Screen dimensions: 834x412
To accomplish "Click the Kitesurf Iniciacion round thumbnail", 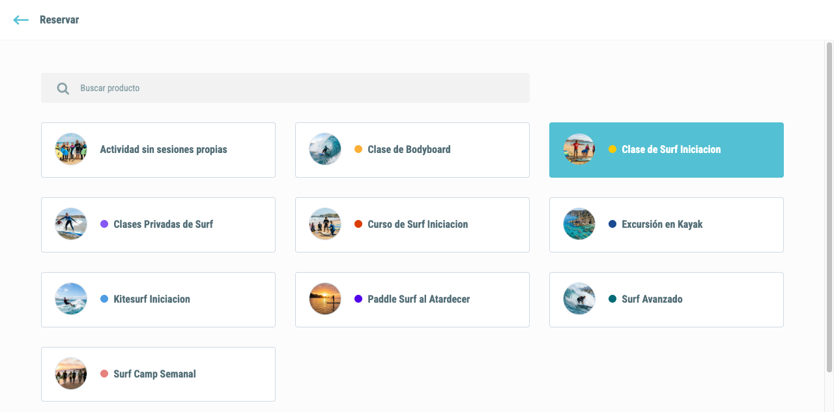I will (70, 299).
